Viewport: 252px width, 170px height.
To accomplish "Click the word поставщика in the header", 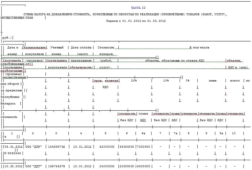I will pos(13,67).
